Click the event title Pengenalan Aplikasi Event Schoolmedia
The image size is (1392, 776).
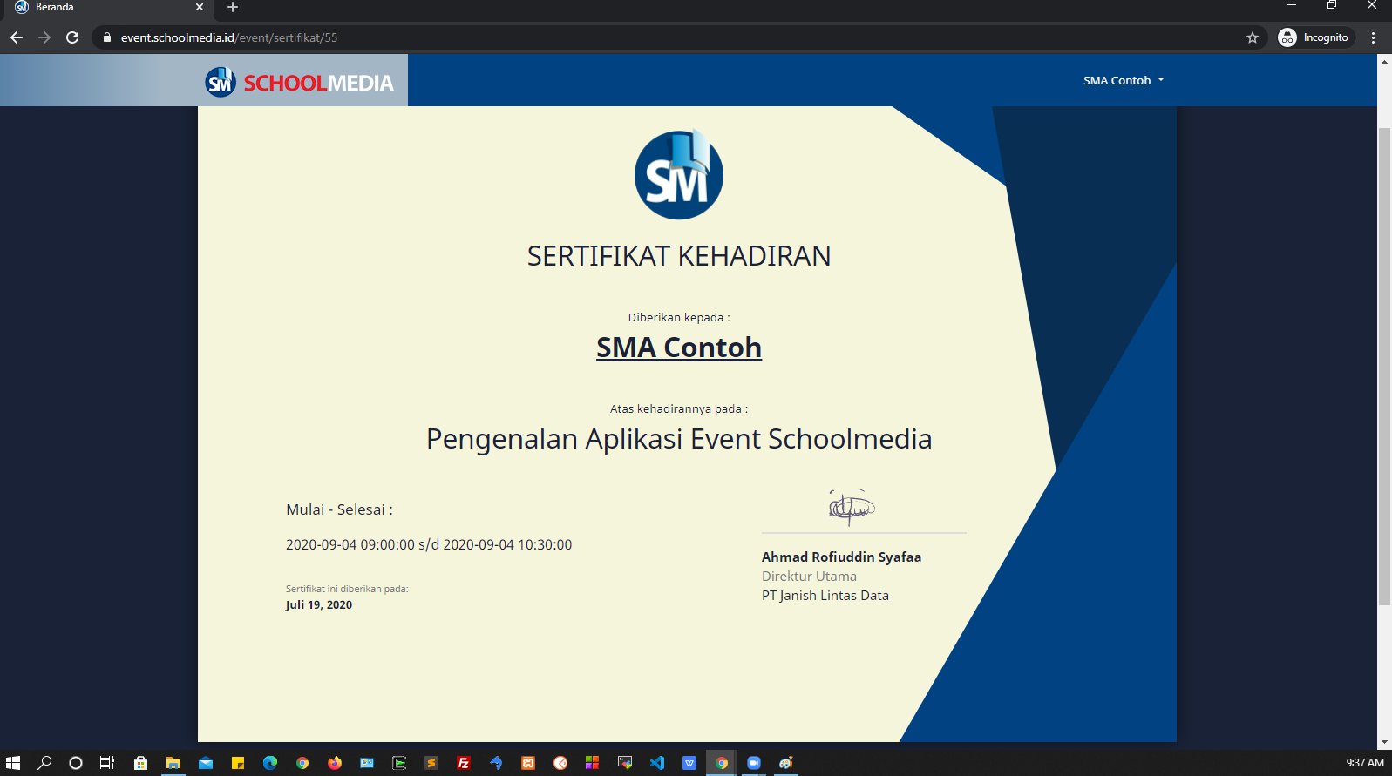[x=679, y=439]
